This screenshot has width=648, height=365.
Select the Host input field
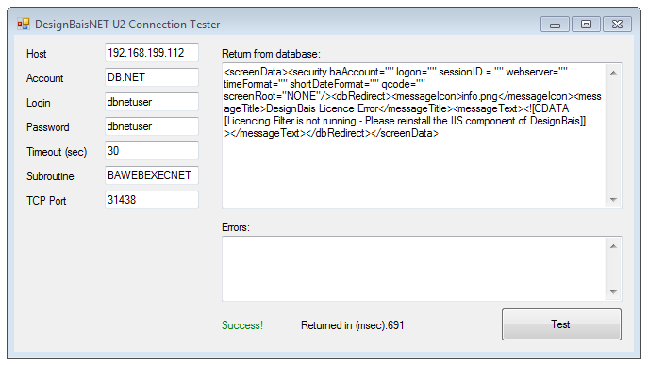(152, 53)
